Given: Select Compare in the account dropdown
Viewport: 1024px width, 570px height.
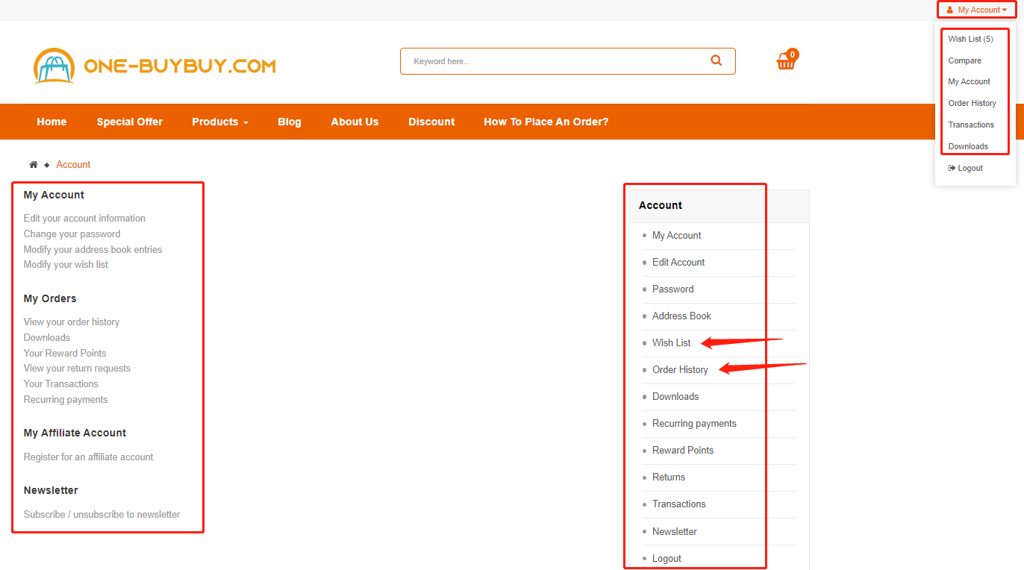Looking at the screenshot, I should pos(965,60).
